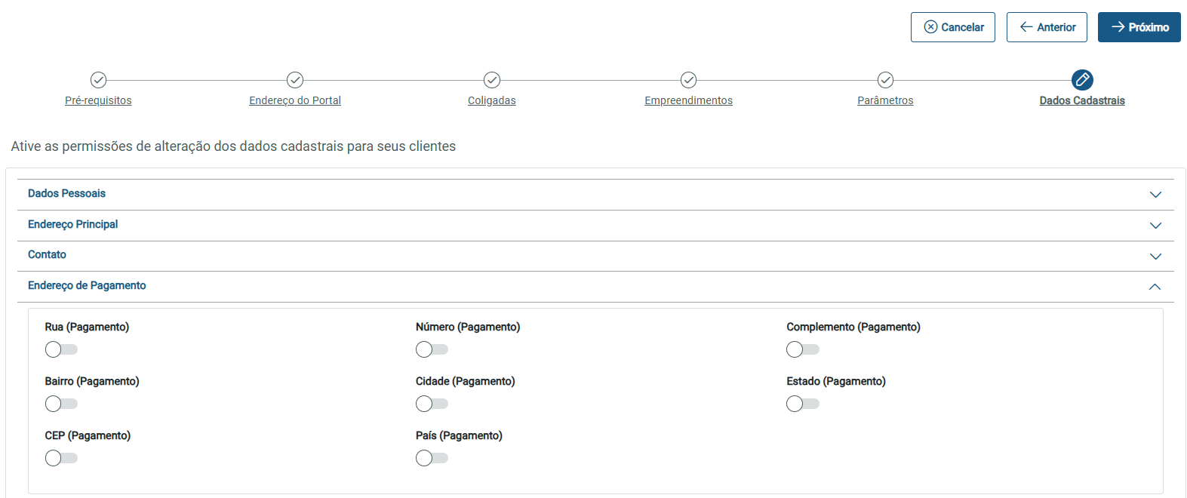Open the Contato accordion section
The height and width of the screenshot is (498, 1187).
(1155, 257)
